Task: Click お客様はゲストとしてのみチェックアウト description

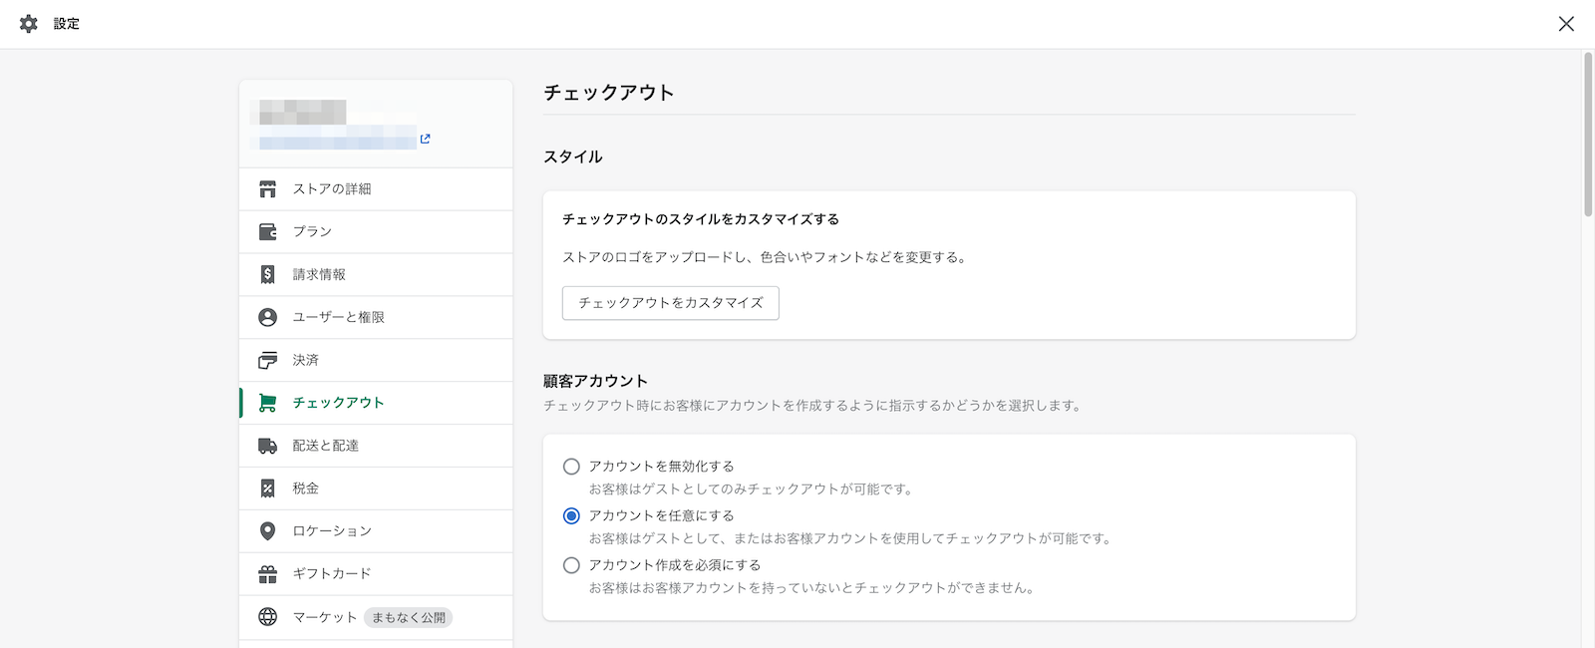Action: tap(751, 489)
